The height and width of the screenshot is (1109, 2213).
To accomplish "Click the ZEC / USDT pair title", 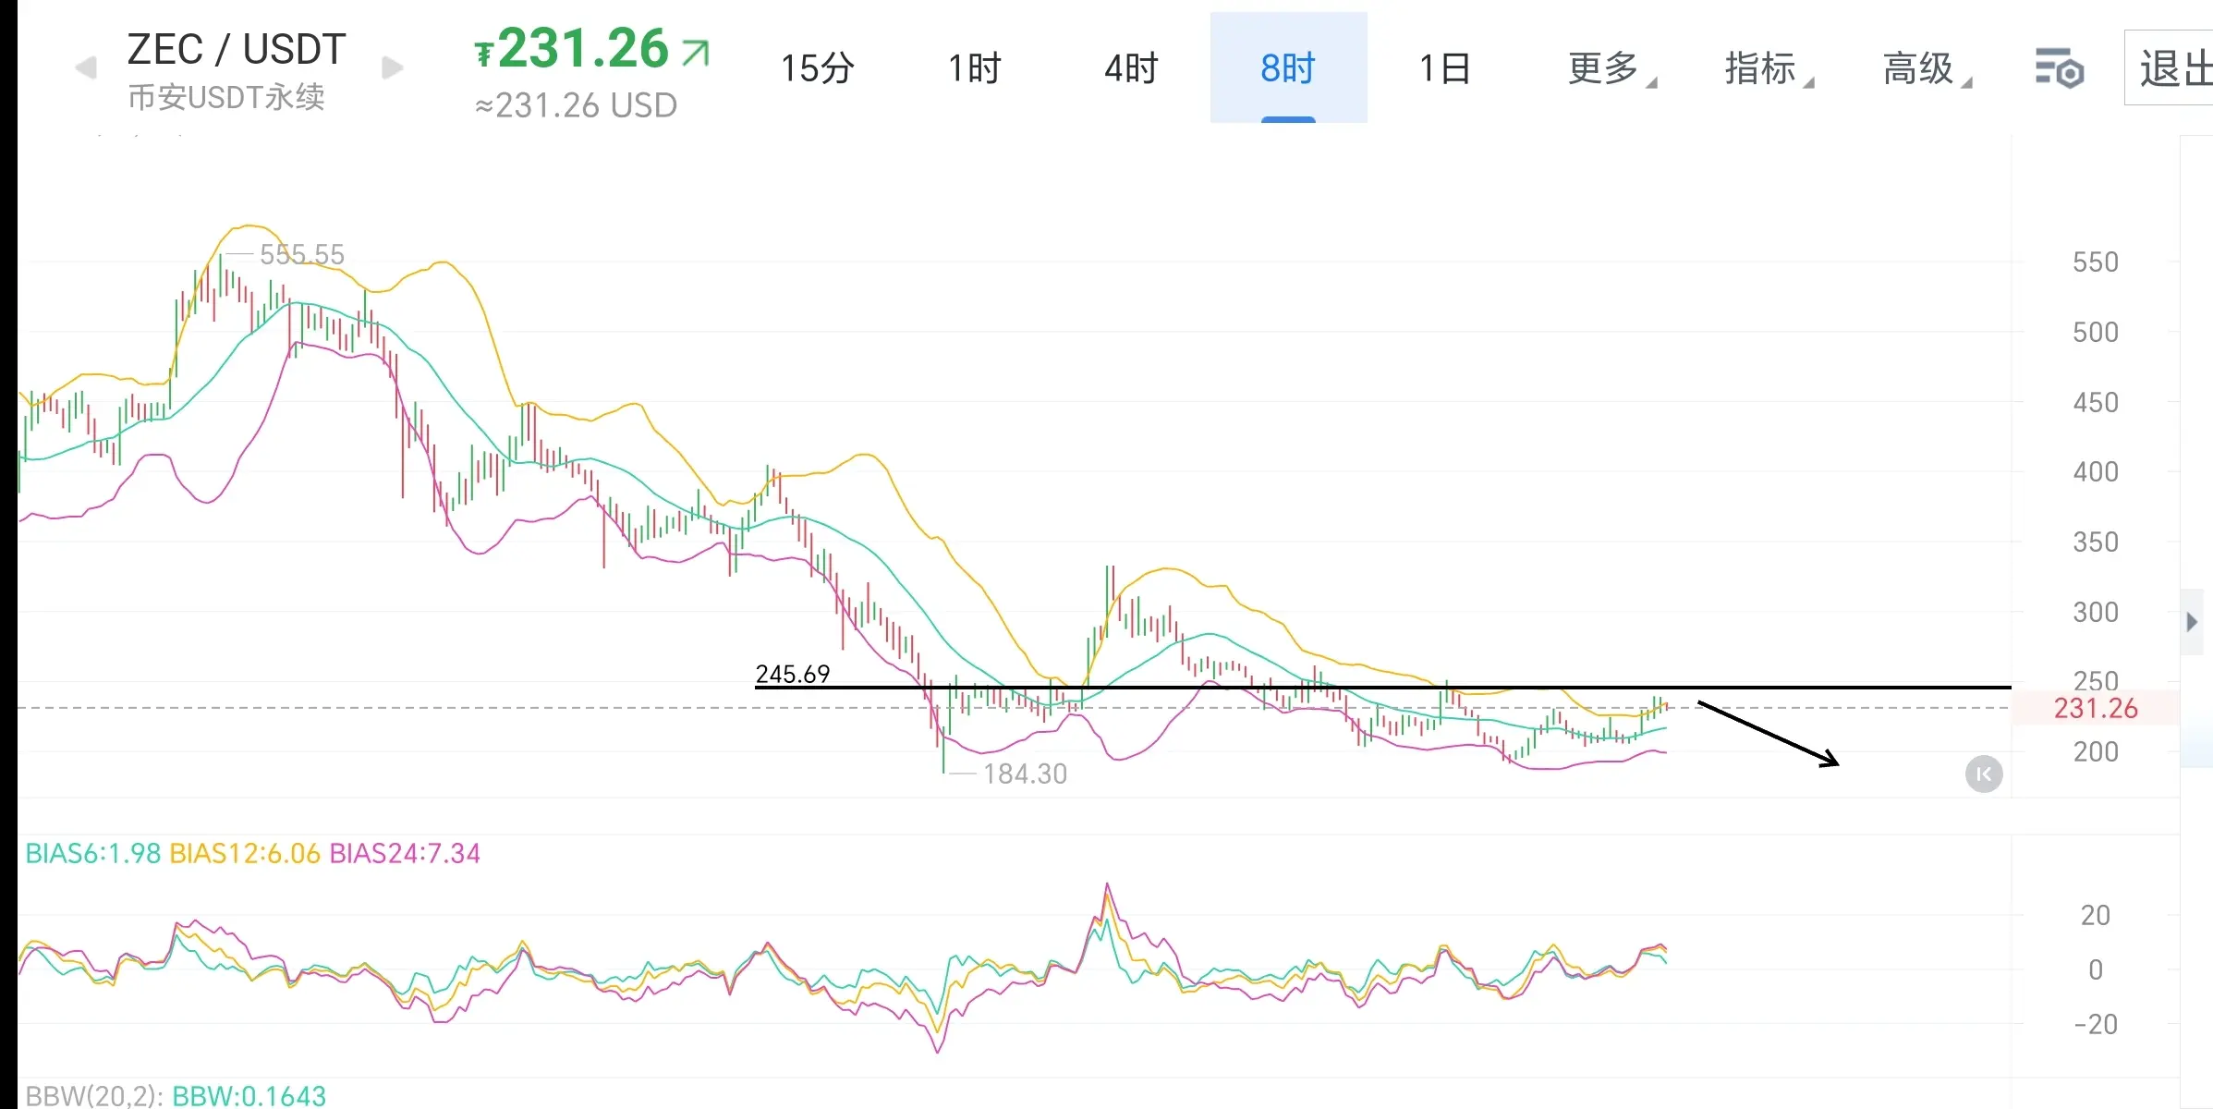I will click(237, 50).
